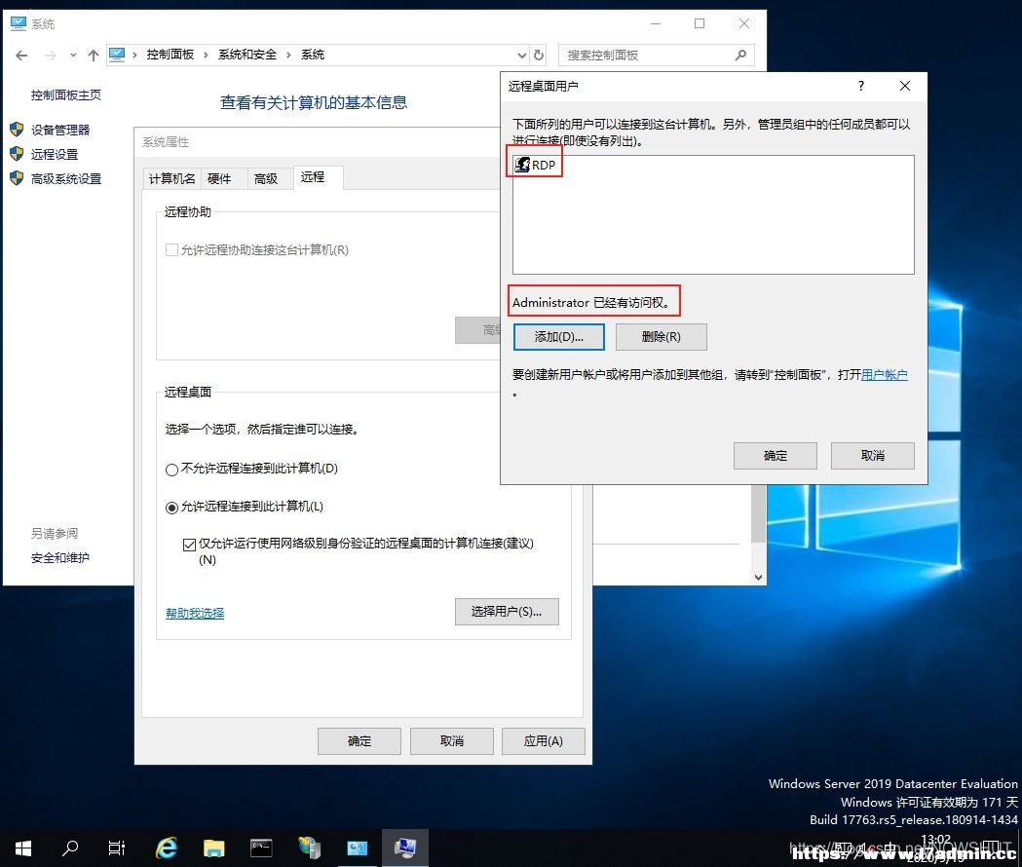The image size is (1022, 867).
Task: Switch to the 高级 tab
Action: [266, 178]
